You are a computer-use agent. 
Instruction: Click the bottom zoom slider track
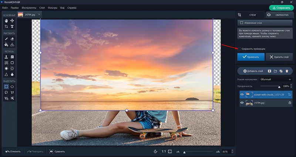click(198, 151)
